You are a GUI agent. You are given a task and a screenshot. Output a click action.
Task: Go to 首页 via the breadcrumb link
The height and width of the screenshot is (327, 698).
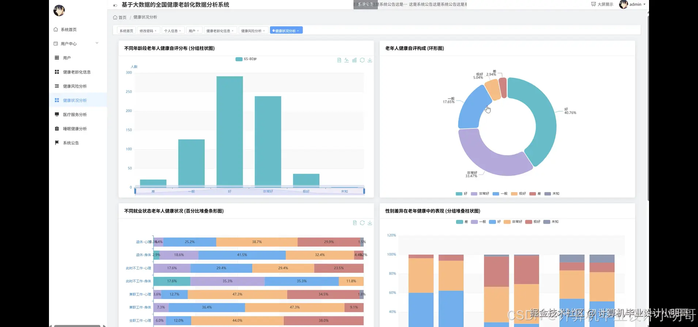[x=122, y=18]
